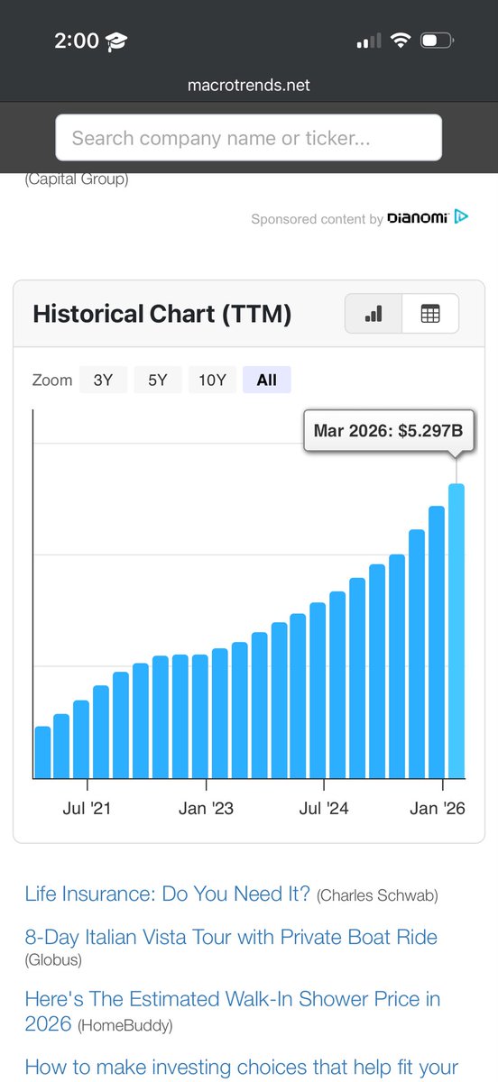Open Estimated Walk-In Shower Price link
498x1082 pixels.
pos(233,1011)
